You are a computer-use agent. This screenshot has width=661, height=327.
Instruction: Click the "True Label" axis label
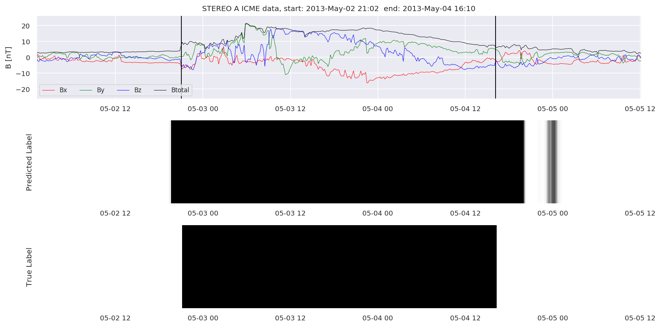click(29, 267)
